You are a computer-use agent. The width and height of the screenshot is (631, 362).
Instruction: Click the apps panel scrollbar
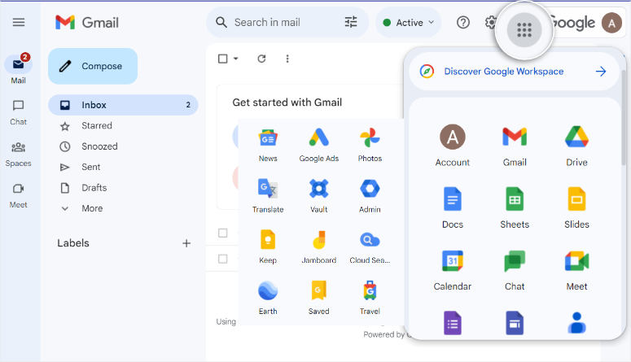point(624,117)
